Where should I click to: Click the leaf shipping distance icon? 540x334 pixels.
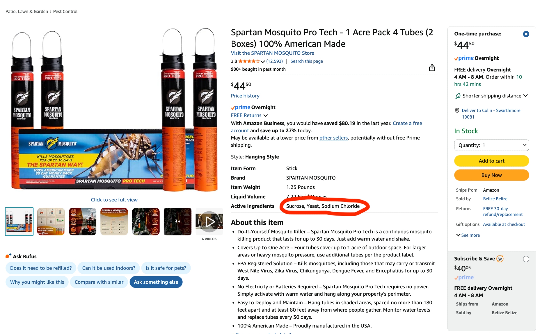click(458, 96)
